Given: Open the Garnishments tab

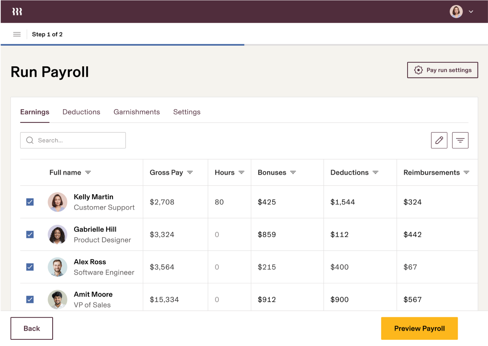Looking at the screenshot, I should (137, 112).
